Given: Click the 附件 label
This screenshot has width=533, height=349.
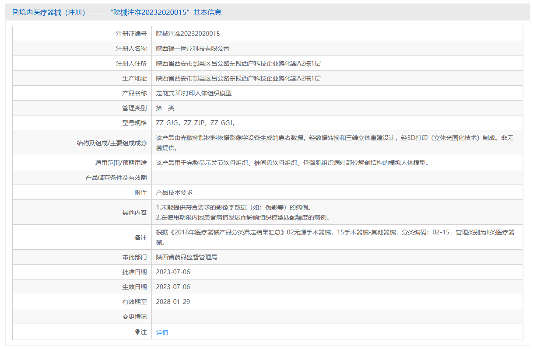Looking at the screenshot, I should 140,192.
